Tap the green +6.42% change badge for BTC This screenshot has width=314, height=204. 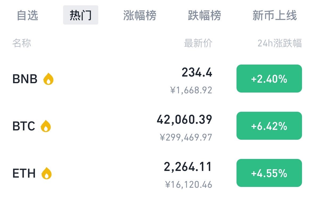269,126
